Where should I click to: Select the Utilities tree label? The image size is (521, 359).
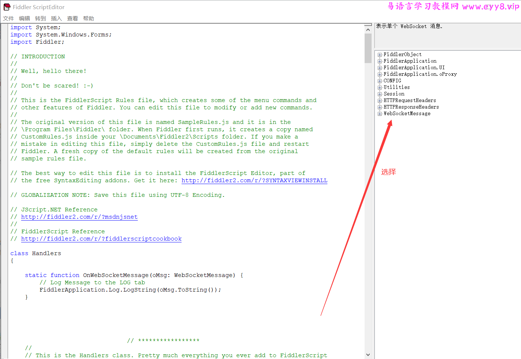point(397,87)
